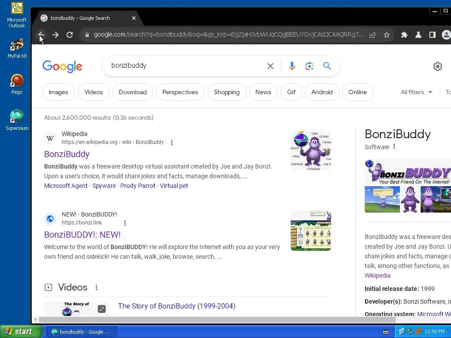
Task: Expand the All filters dropdown
Action: (x=417, y=92)
